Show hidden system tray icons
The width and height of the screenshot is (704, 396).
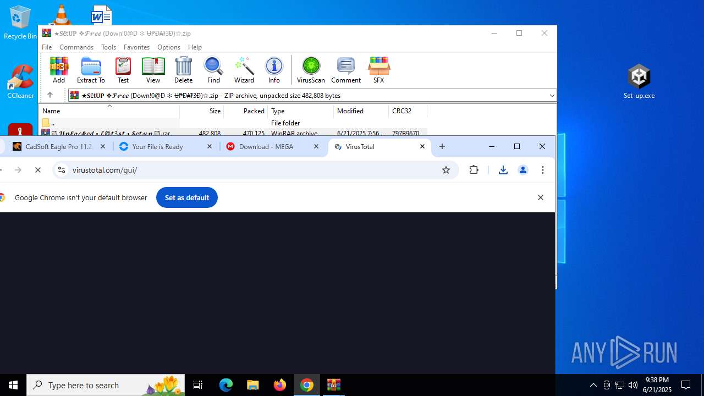[593, 385]
